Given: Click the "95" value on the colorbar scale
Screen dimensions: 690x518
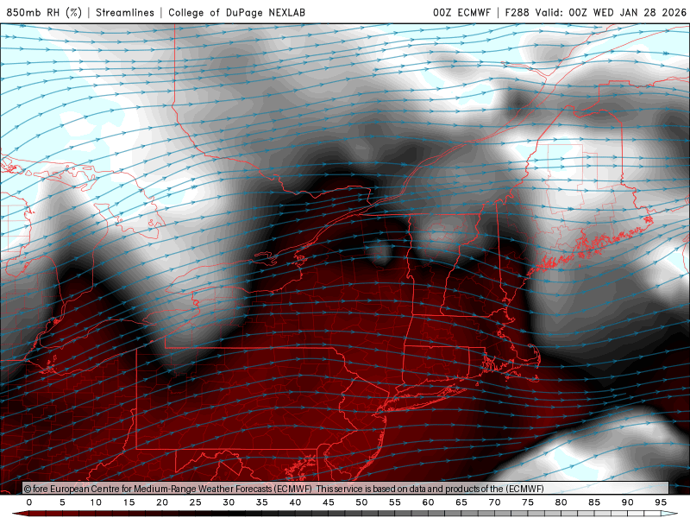Looking at the screenshot, I should click(661, 502).
